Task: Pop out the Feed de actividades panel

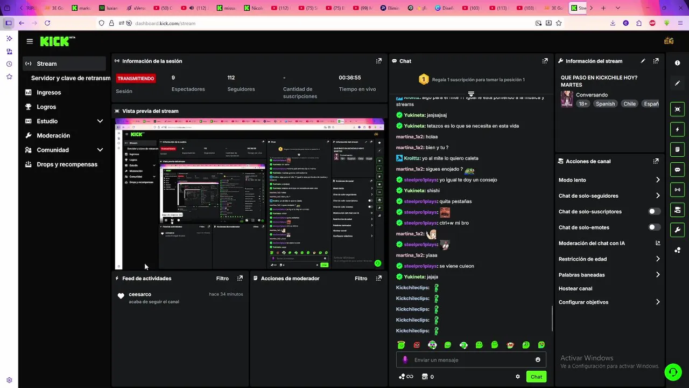Action: (240, 279)
